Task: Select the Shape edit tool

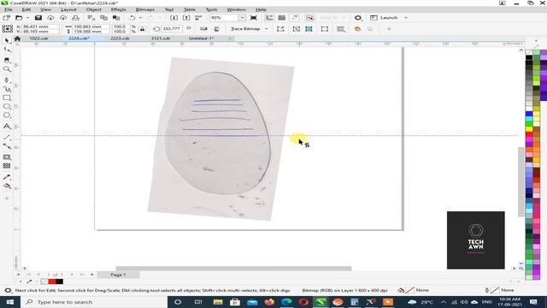Action: coord(7,50)
